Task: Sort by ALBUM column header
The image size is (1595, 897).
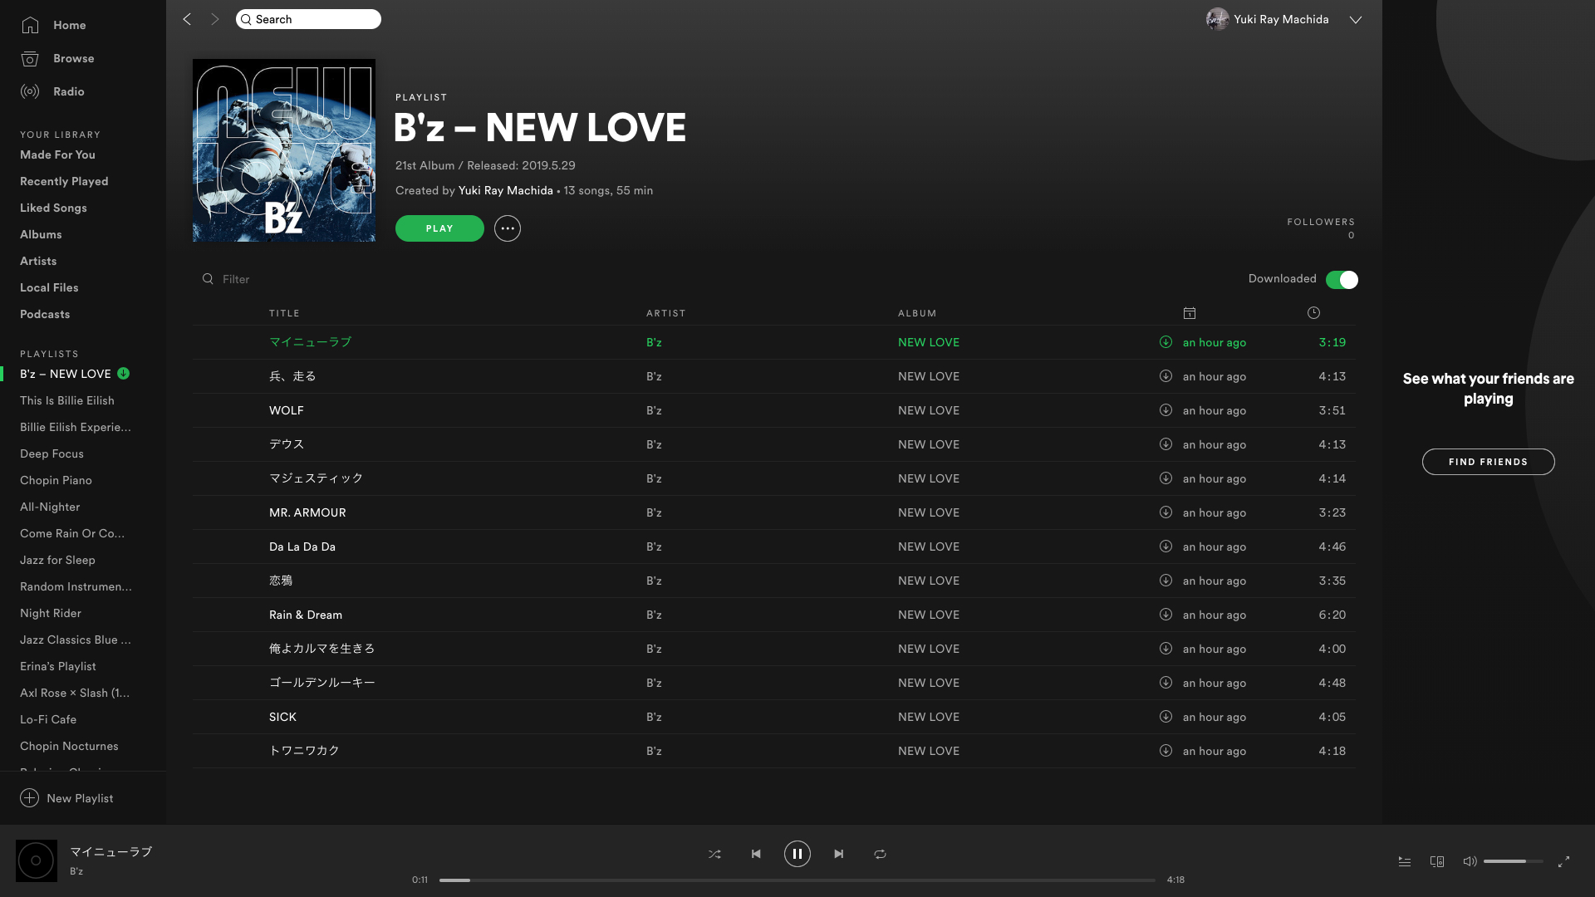Action: 917,313
